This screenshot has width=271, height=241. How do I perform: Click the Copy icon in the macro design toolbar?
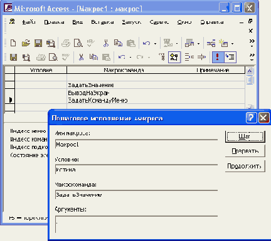[x=93, y=57]
